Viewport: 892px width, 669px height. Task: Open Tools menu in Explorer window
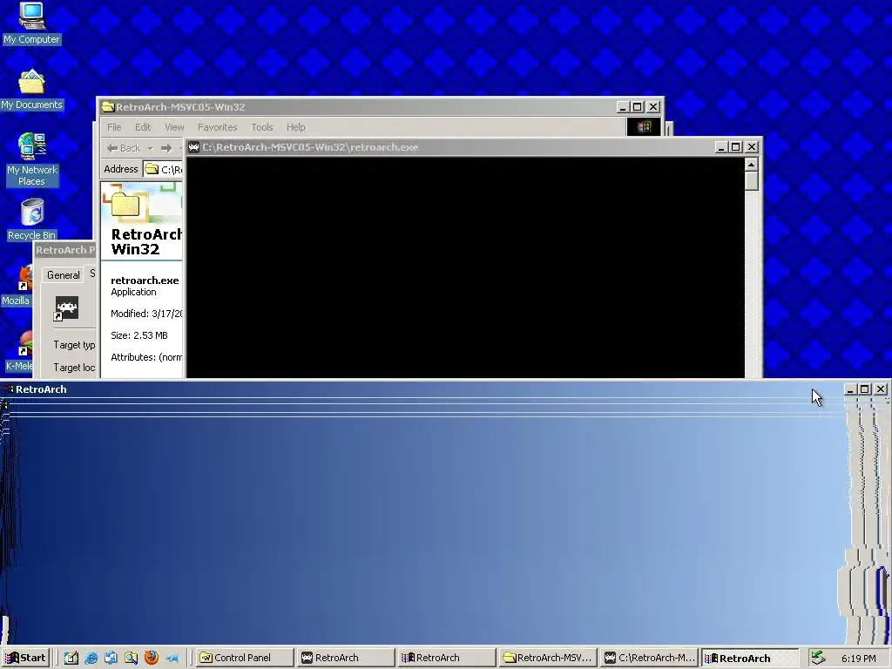(x=262, y=127)
